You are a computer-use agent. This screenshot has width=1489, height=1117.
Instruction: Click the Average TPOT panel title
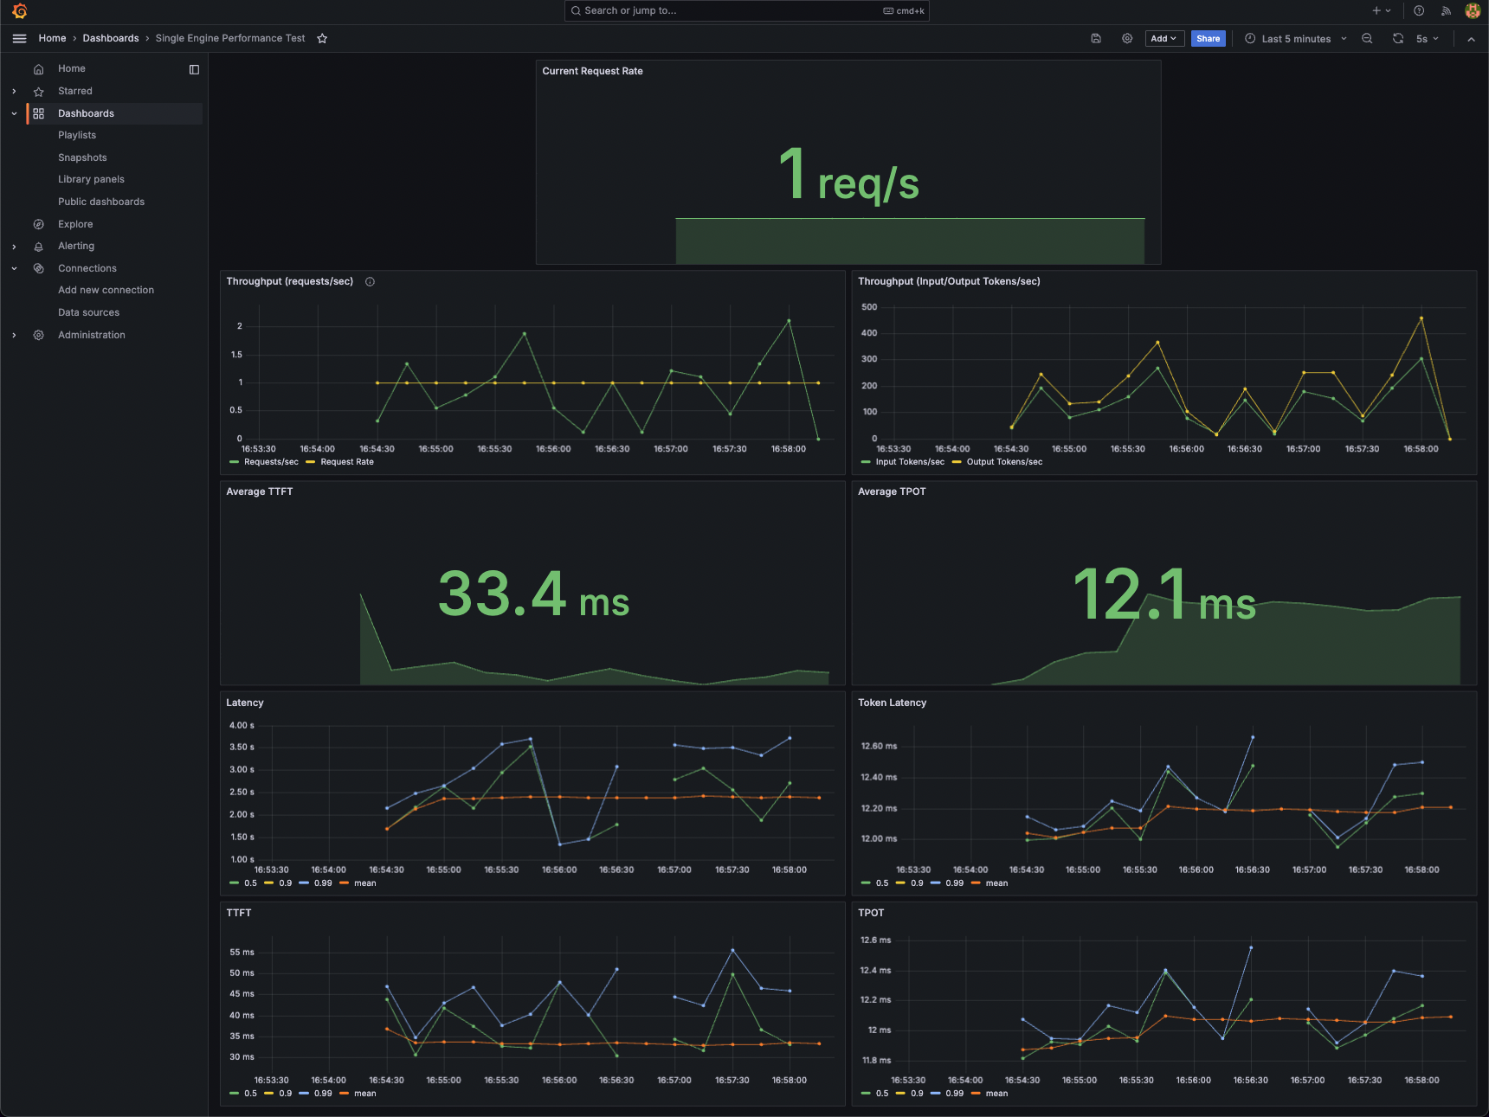click(892, 491)
